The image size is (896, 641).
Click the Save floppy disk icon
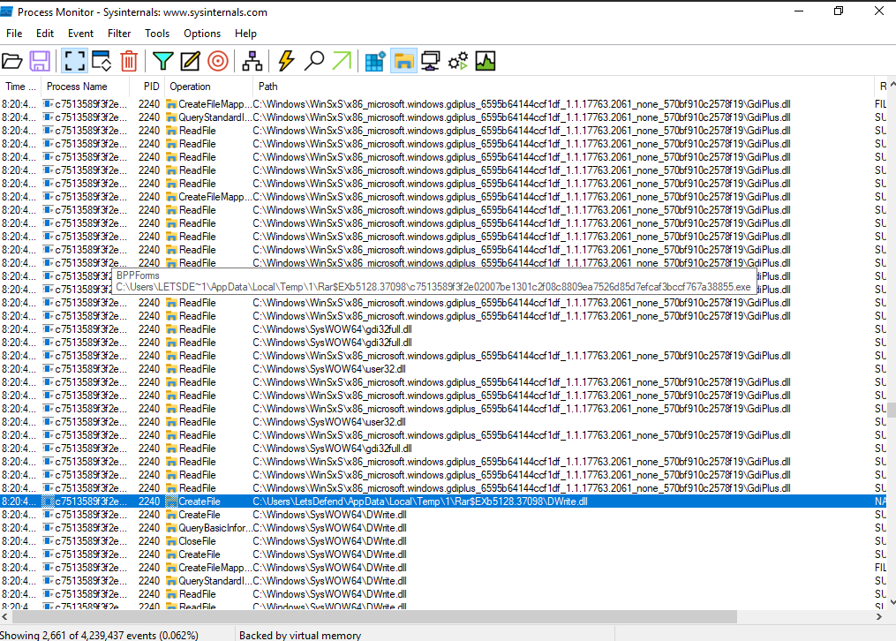tap(40, 61)
